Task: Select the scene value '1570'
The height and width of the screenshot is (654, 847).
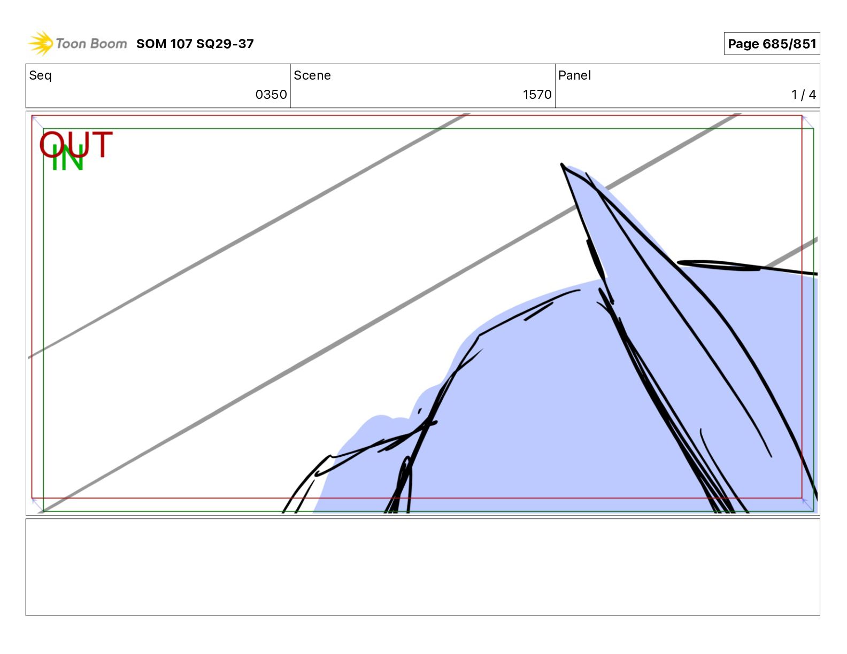Action: tap(537, 95)
